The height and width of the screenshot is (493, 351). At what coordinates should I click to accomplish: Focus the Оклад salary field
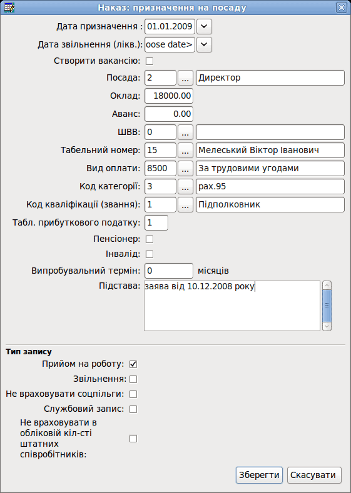pyautogui.click(x=169, y=96)
